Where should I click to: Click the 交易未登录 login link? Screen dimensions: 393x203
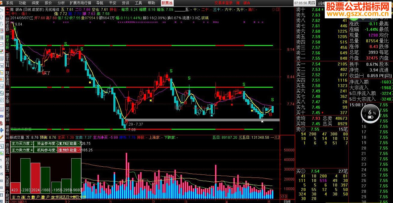[x=224, y=3]
